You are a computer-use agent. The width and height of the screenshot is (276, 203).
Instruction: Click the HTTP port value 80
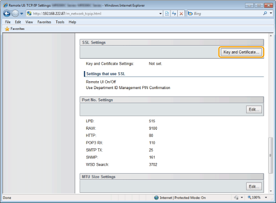point(151,135)
